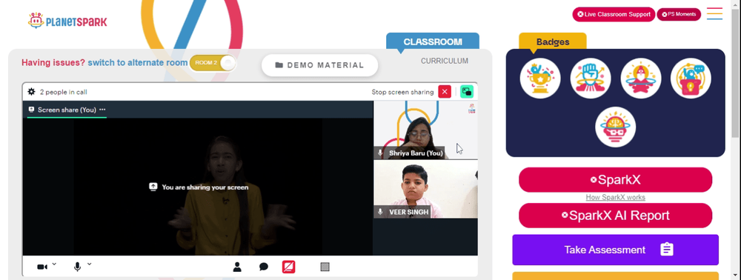This screenshot has width=741, height=280.
Task: Open the participants person icon
Action: pos(237,267)
